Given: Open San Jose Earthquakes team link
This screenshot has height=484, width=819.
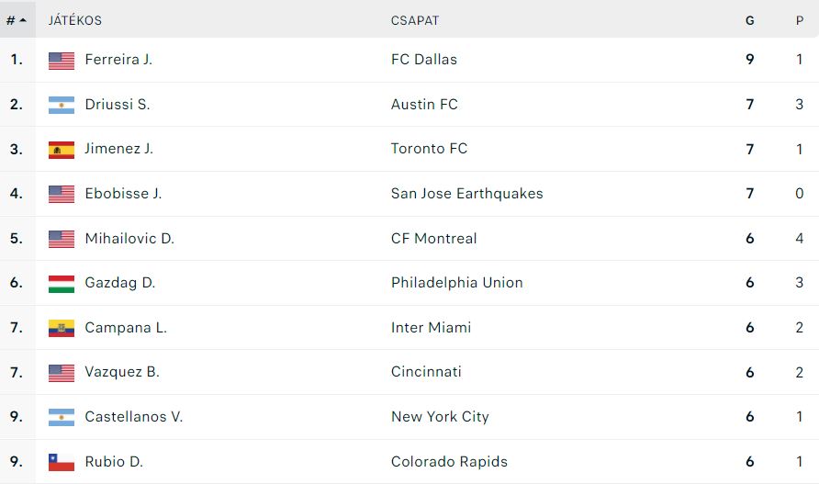Looking at the screenshot, I should pyautogui.click(x=467, y=194).
